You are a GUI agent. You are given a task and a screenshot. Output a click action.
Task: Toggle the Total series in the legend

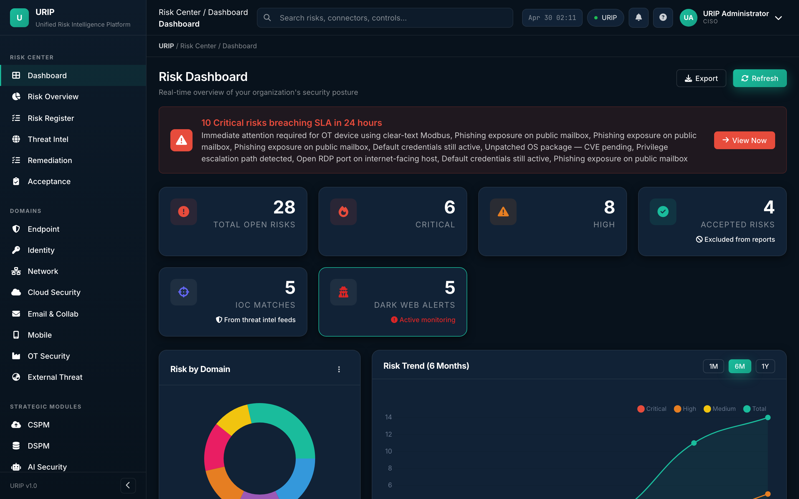(x=754, y=409)
